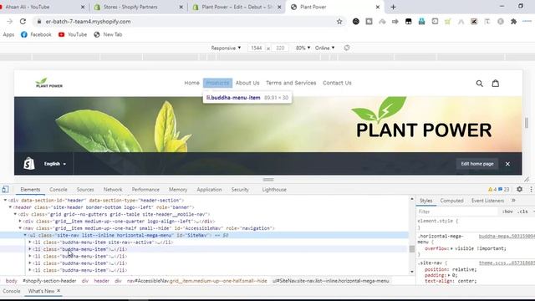Show more style pane tabs chevron
535x301 pixels.
[513, 201]
